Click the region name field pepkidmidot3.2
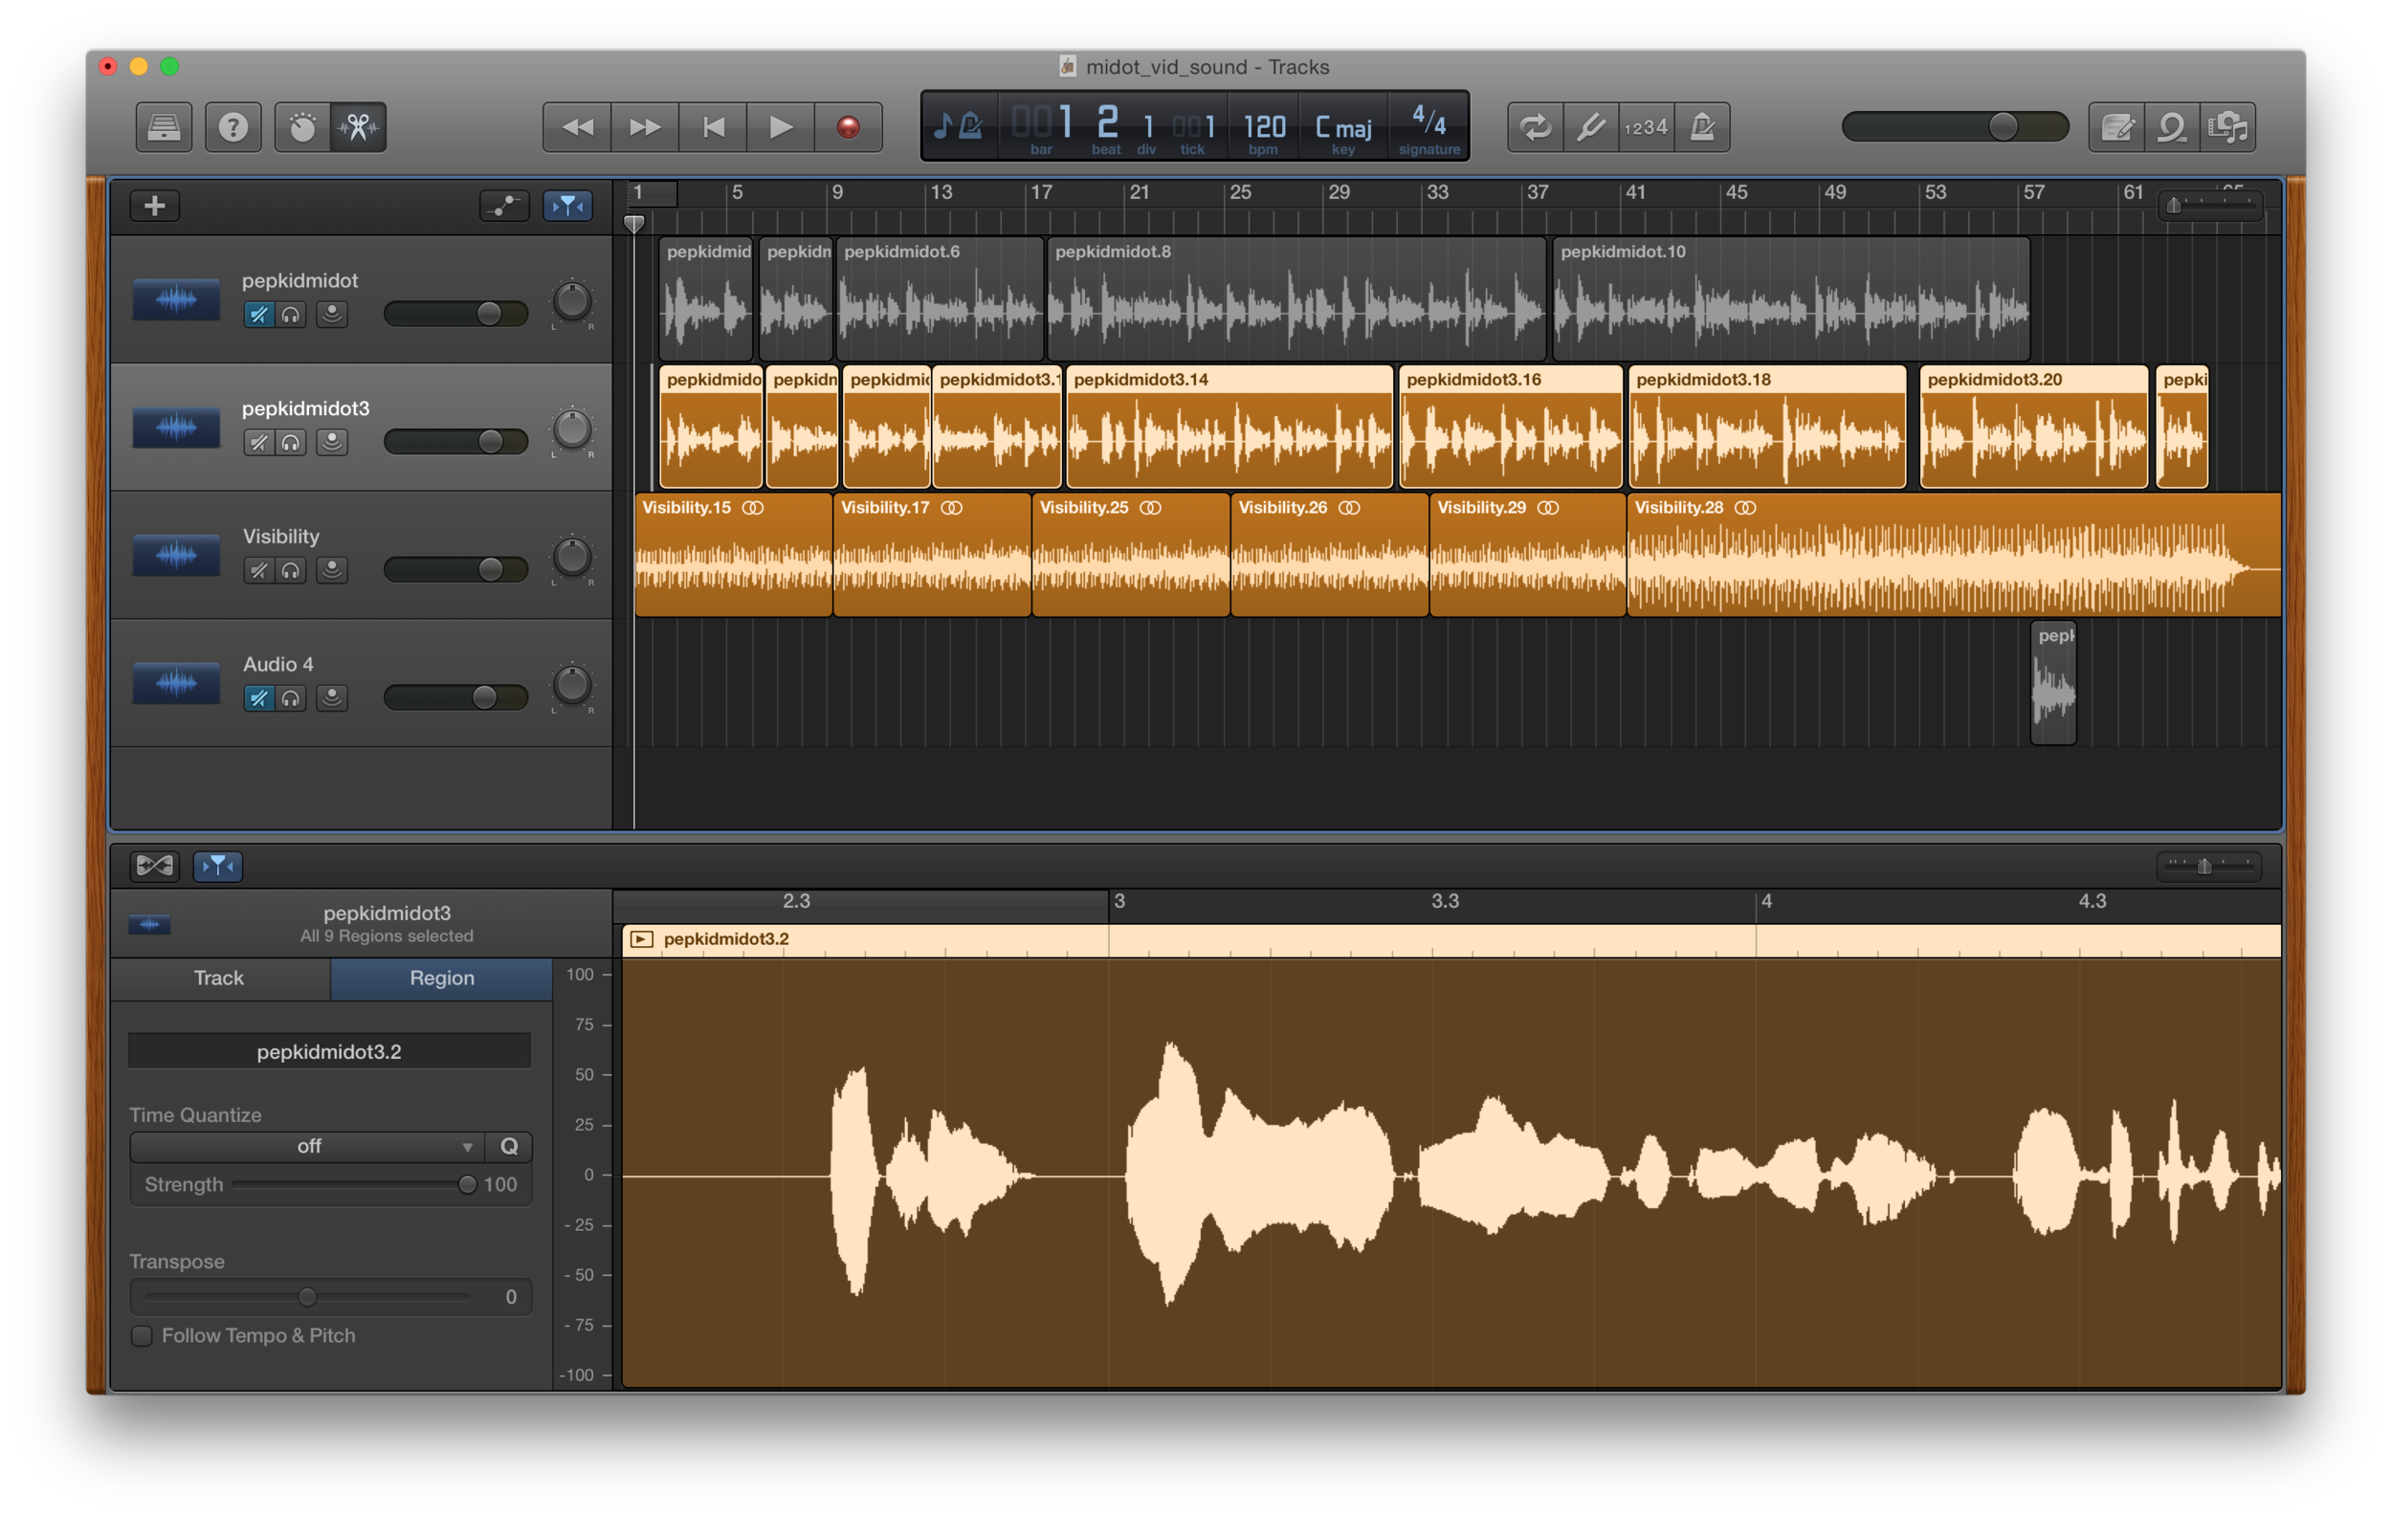 pyautogui.click(x=330, y=1051)
